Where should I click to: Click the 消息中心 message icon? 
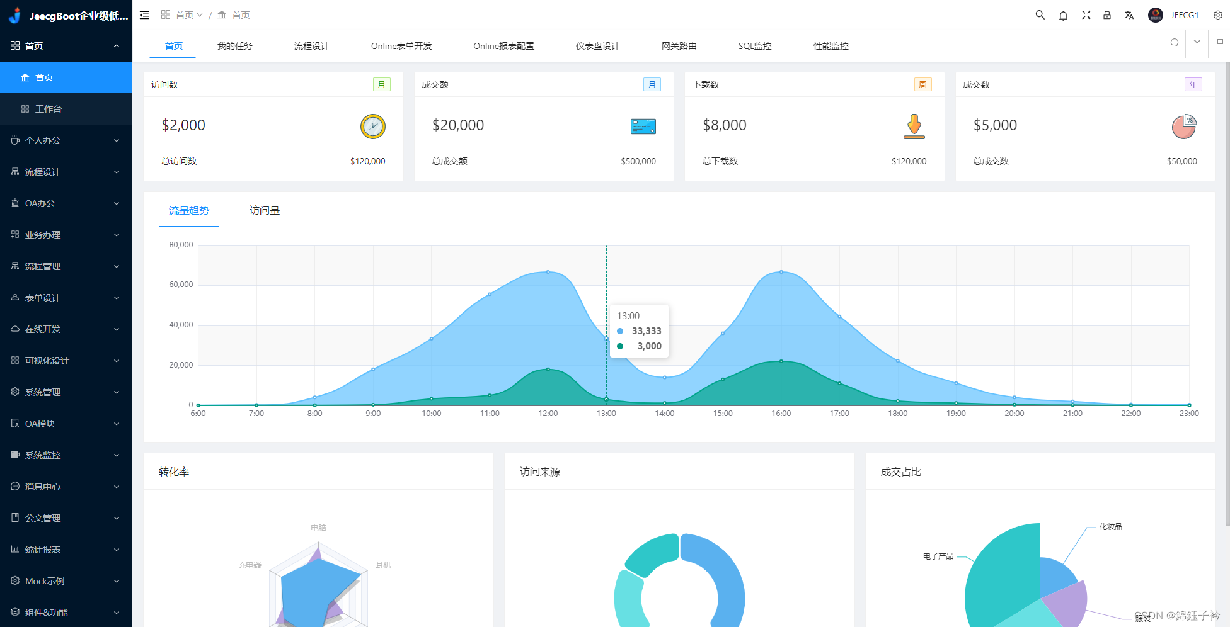coord(15,487)
